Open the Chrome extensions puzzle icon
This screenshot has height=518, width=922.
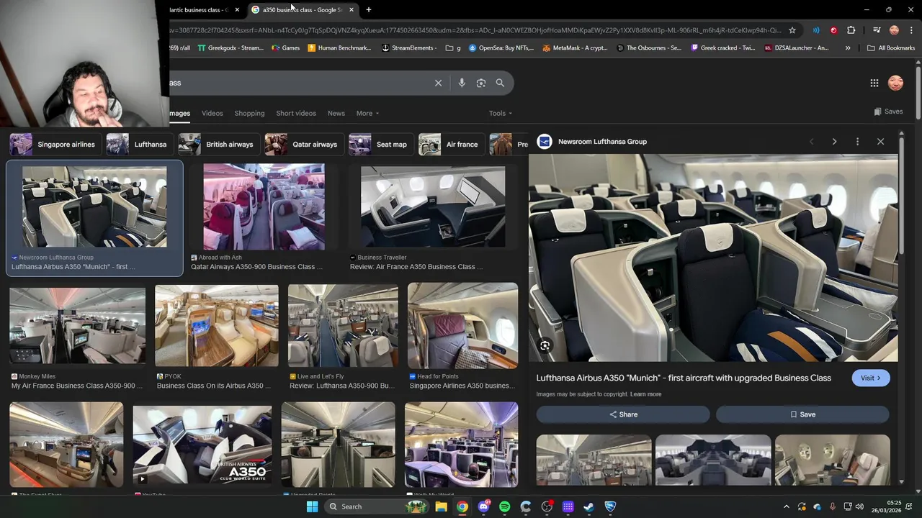[851, 30]
